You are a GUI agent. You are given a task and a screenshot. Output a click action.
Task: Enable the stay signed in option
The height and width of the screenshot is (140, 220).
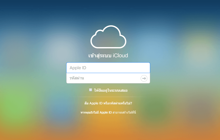(x=91, y=90)
